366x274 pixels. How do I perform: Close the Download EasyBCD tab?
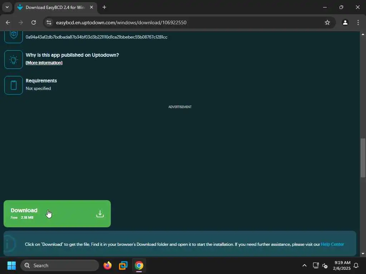[x=91, y=7]
